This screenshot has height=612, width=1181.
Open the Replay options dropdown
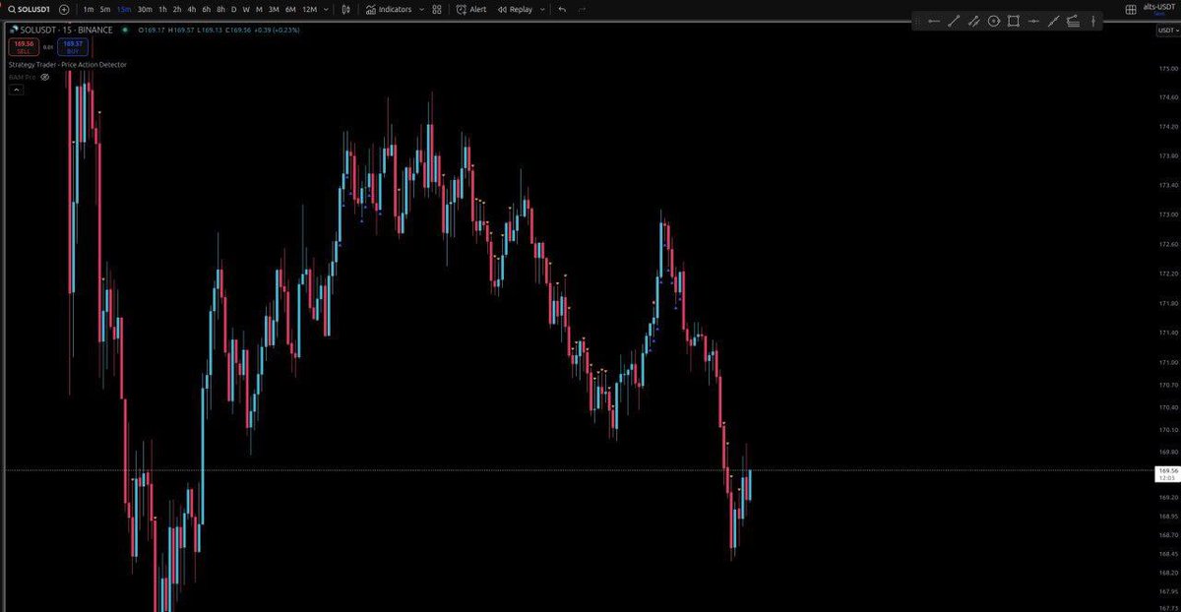[541, 9]
